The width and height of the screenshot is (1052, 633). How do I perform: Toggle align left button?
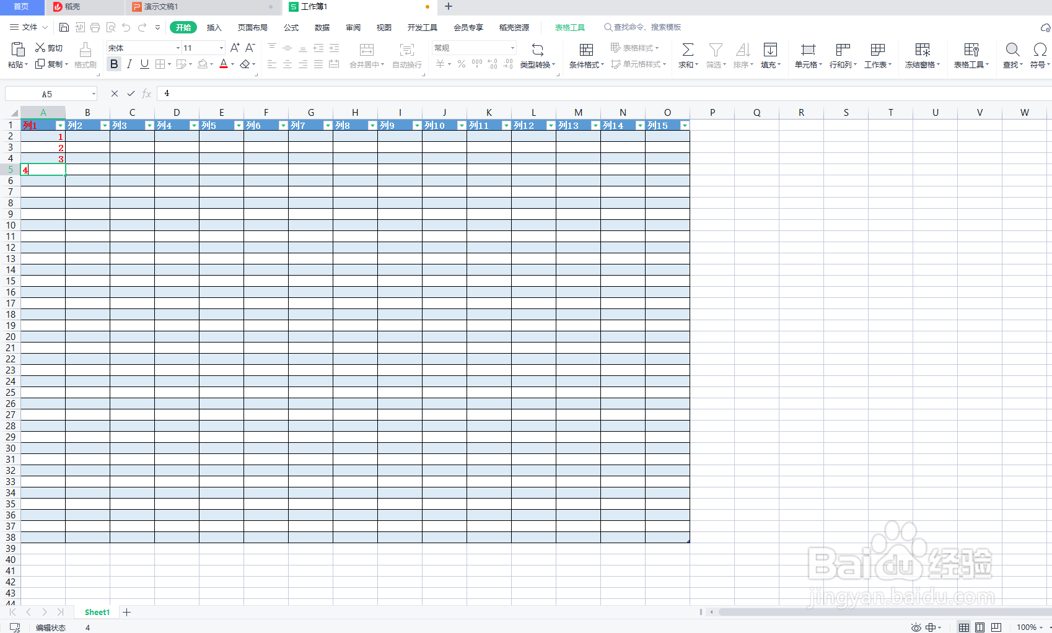(272, 64)
